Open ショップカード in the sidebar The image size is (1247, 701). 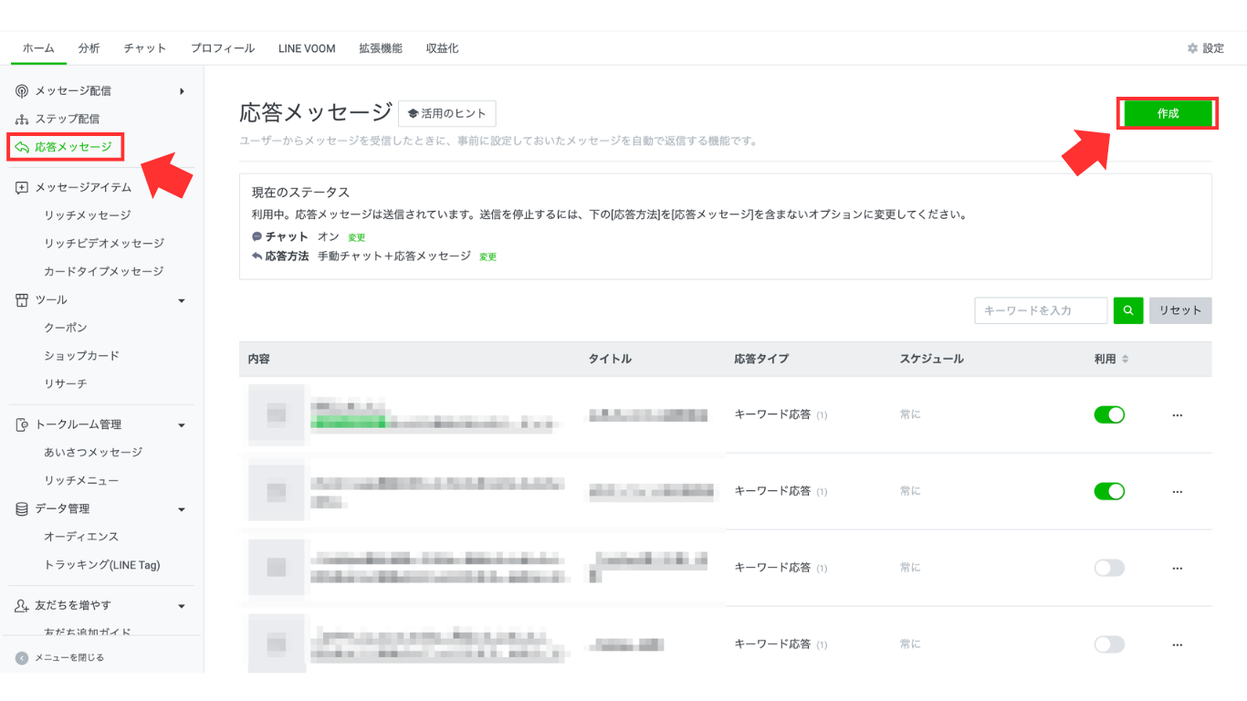coord(82,356)
